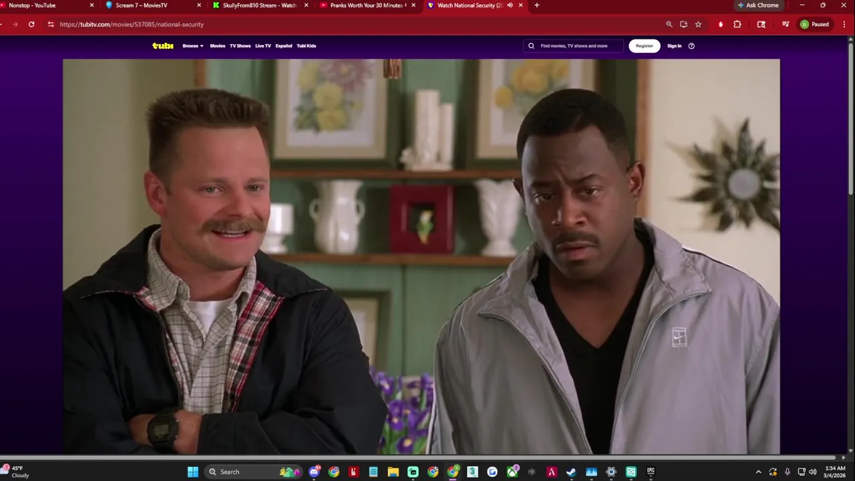The width and height of the screenshot is (855, 481).
Task: Open the Windows Start menu
Action: click(x=192, y=472)
